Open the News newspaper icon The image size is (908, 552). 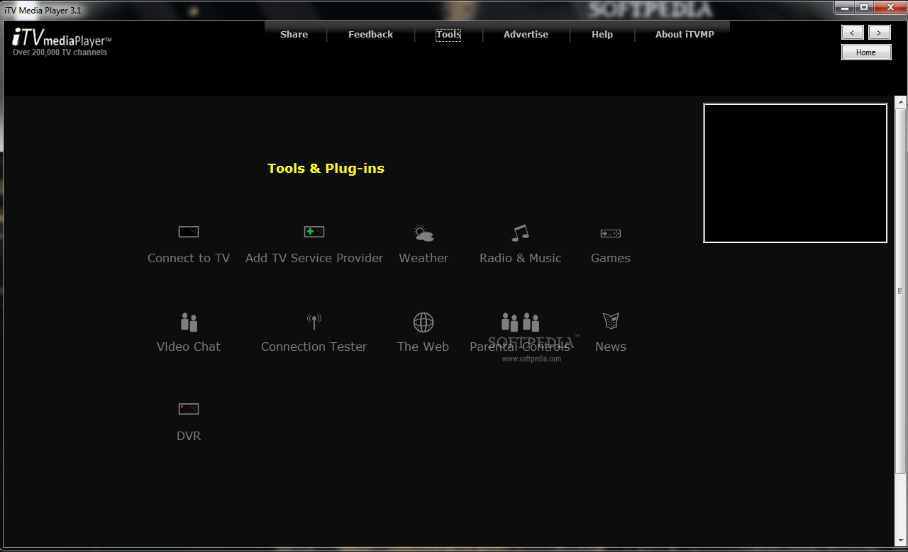(x=611, y=321)
